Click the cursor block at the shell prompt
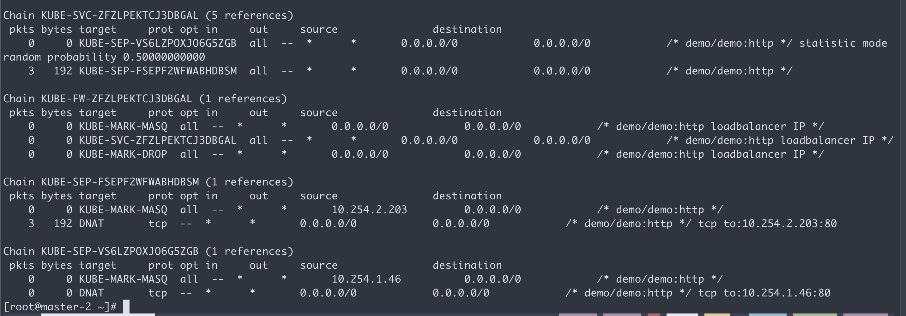 tap(126, 307)
